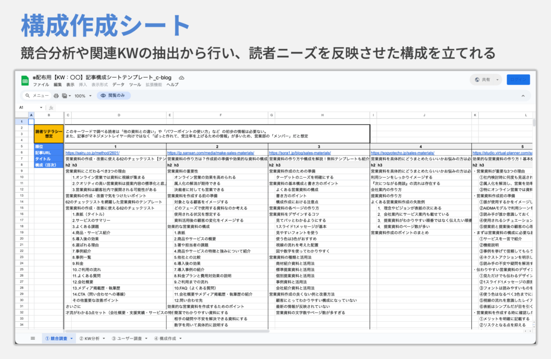This screenshot has height=359, width=551.
Task: Click the print icon in toolbar
Action: tap(56, 96)
